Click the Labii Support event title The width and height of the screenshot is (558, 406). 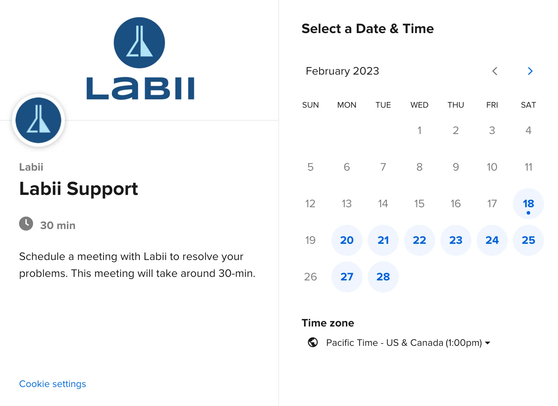(x=79, y=189)
